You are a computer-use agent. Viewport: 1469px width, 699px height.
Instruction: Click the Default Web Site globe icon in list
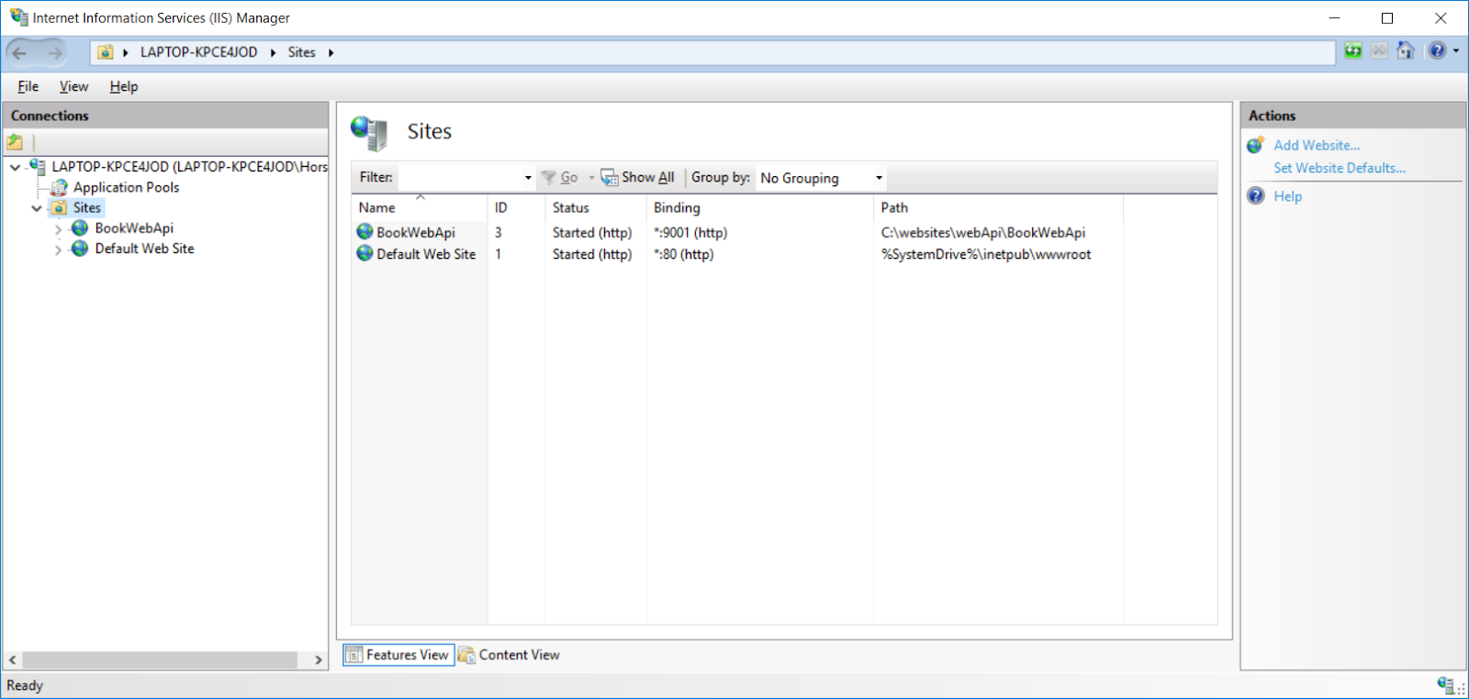[x=365, y=253]
